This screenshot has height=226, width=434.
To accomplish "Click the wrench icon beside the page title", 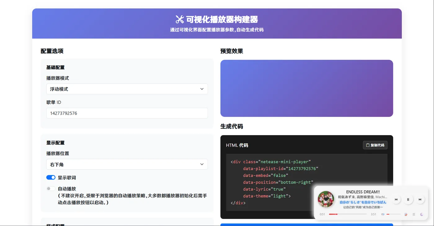I will 179,19.
